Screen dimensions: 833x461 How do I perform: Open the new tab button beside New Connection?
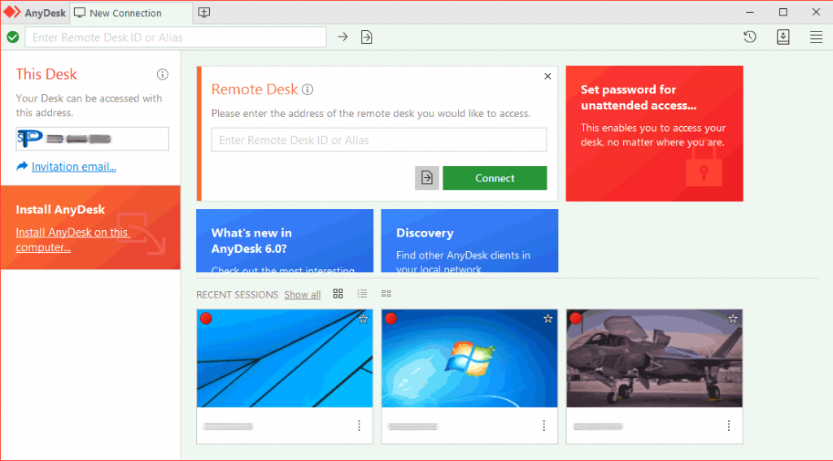(x=204, y=13)
